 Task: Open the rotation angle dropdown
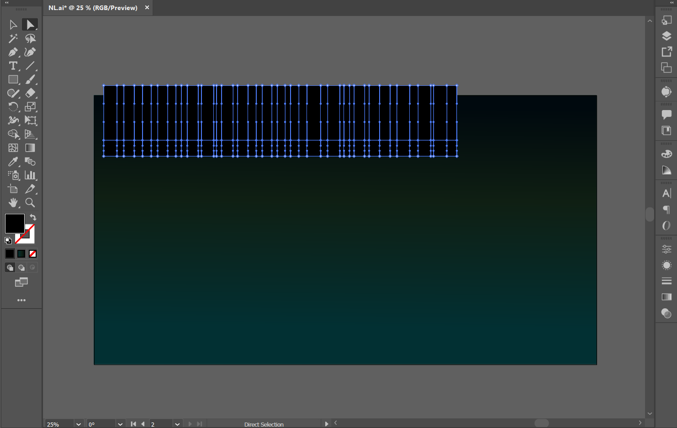pyautogui.click(x=120, y=424)
